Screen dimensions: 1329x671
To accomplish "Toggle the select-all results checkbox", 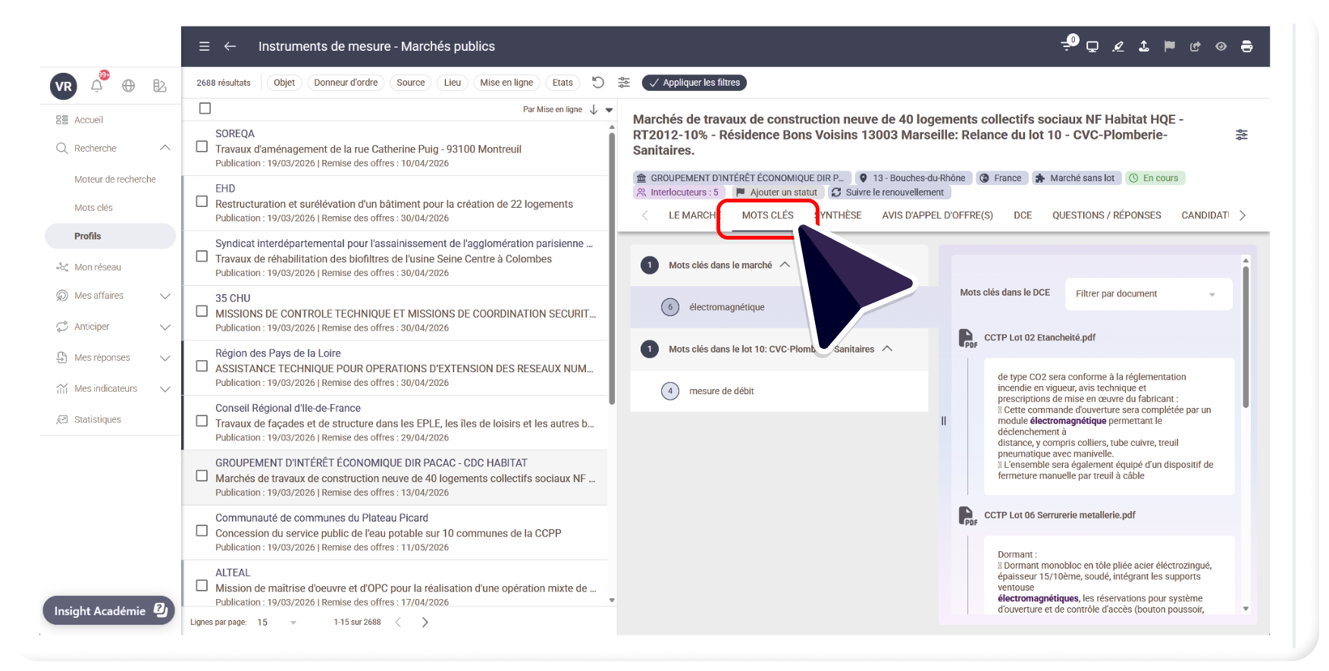I will click(x=205, y=108).
